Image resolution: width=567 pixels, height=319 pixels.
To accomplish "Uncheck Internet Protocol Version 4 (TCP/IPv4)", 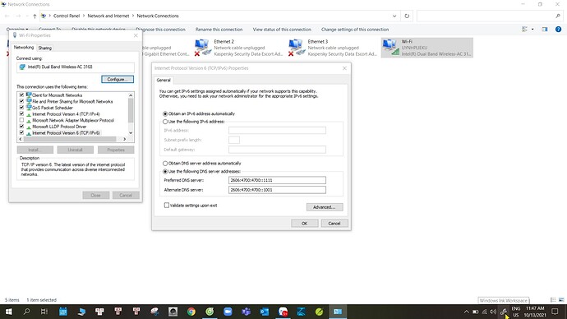I will tap(21, 114).
